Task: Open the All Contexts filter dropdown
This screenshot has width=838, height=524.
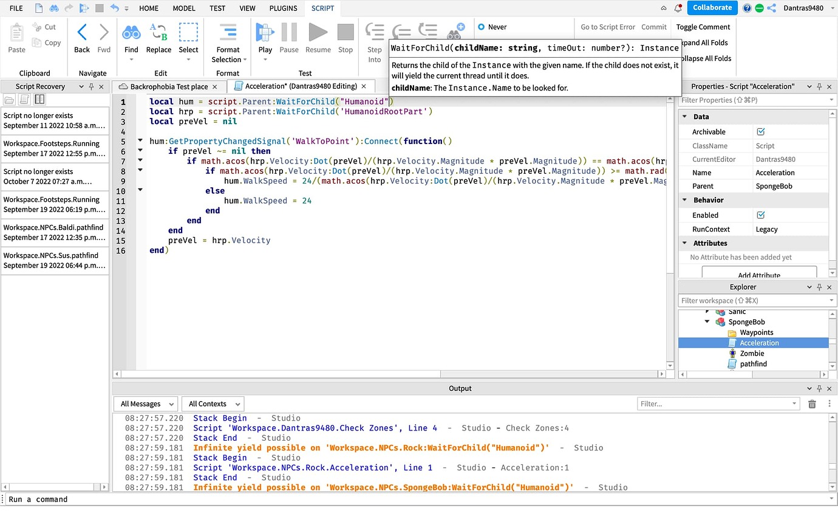Action: (x=212, y=403)
